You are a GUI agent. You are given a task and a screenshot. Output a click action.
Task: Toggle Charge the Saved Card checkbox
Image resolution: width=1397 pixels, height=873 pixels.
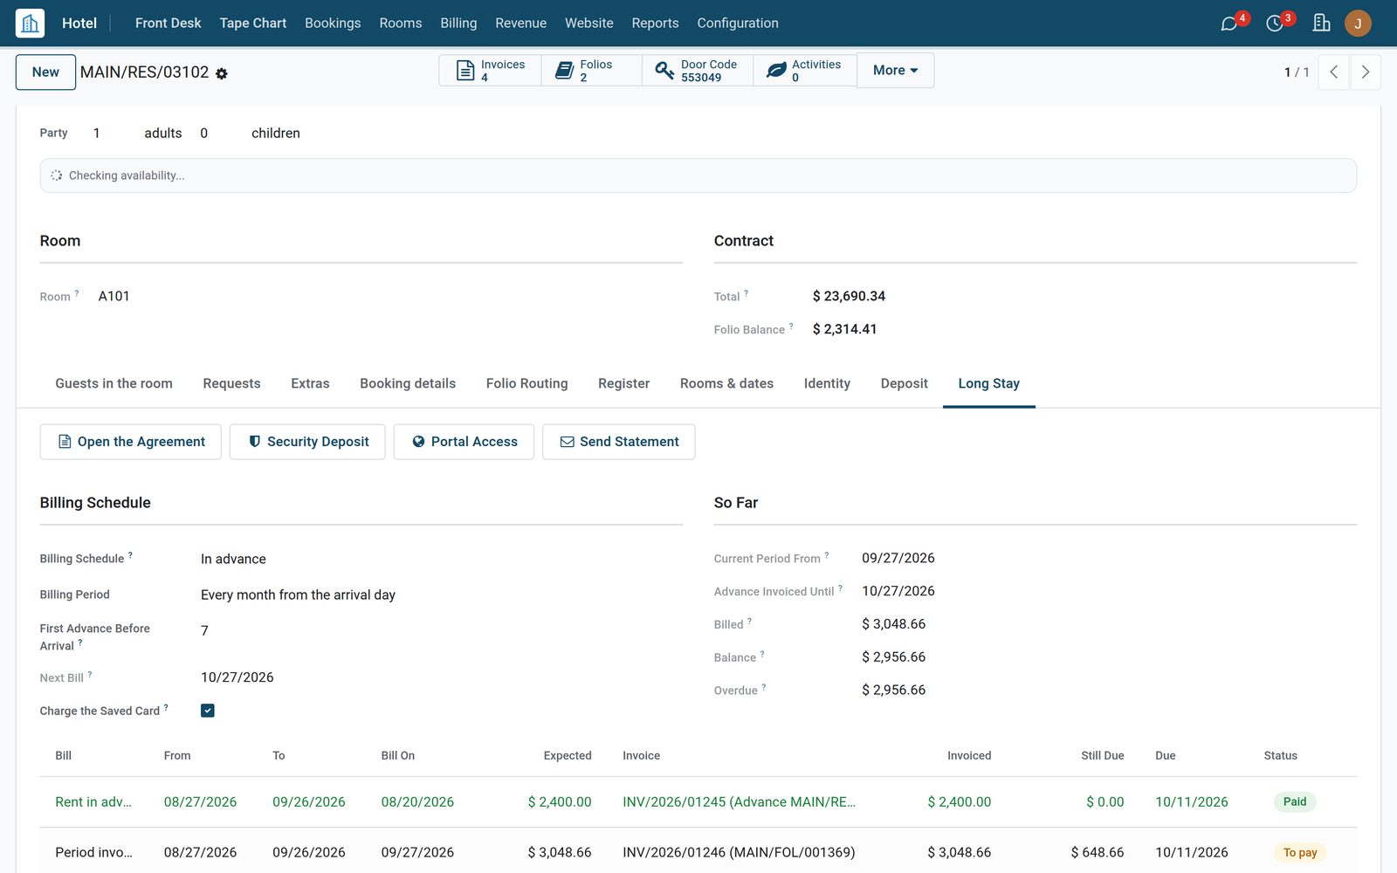[x=208, y=711]
